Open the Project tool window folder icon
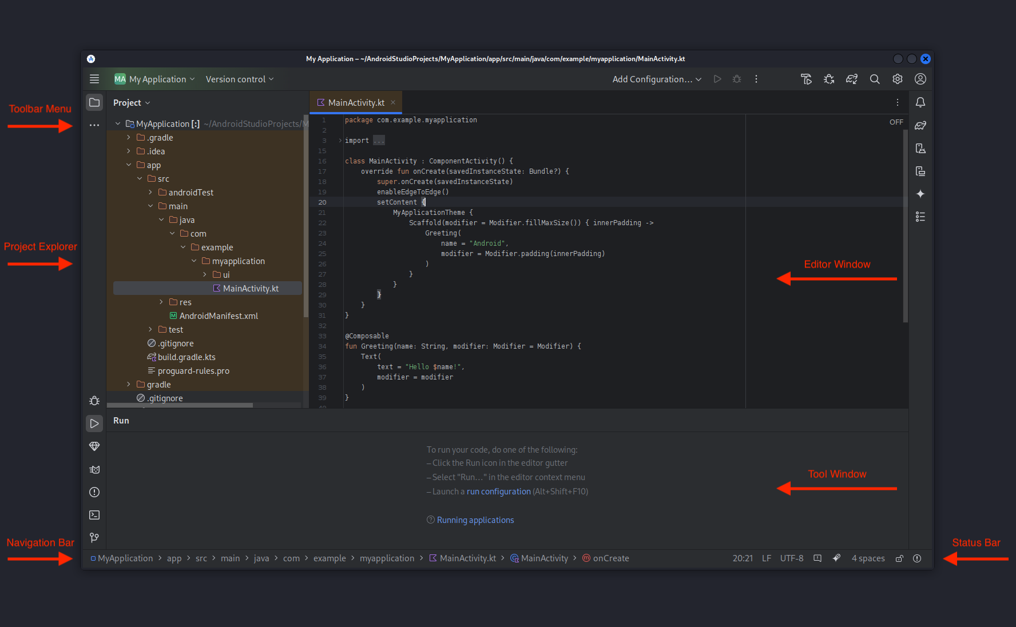The height and width of the screenshot is (627, 1016). (x=94, y=102)
